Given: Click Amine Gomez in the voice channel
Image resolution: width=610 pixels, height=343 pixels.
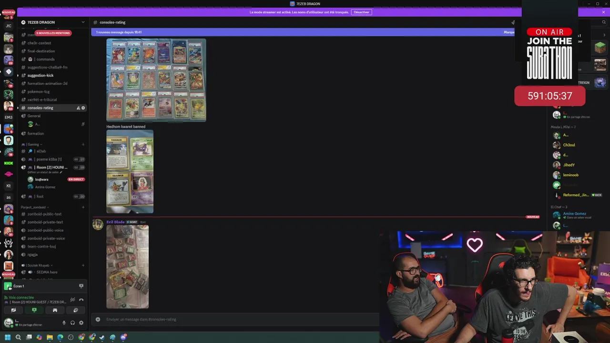Looking at the screenshot, I should pyautogui.click(x=45, y=187).
